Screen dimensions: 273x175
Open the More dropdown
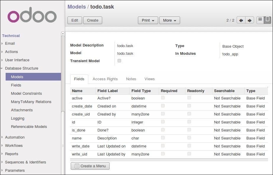tap(170, 20)
